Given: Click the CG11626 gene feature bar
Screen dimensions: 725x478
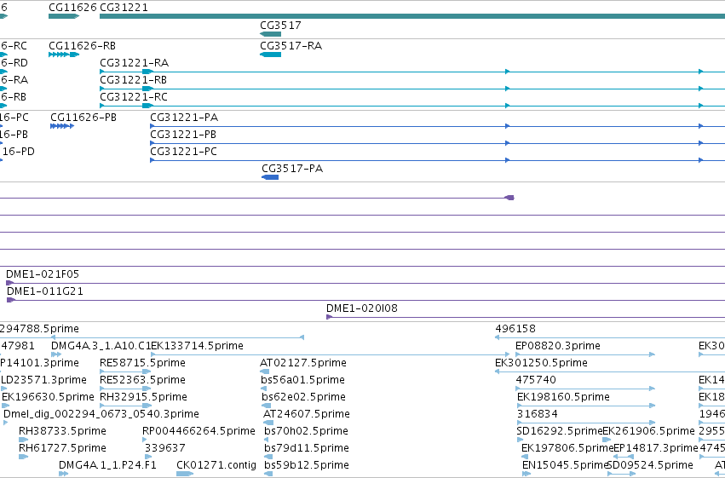Looking at the screenshot, I should (x=64, y=16).
